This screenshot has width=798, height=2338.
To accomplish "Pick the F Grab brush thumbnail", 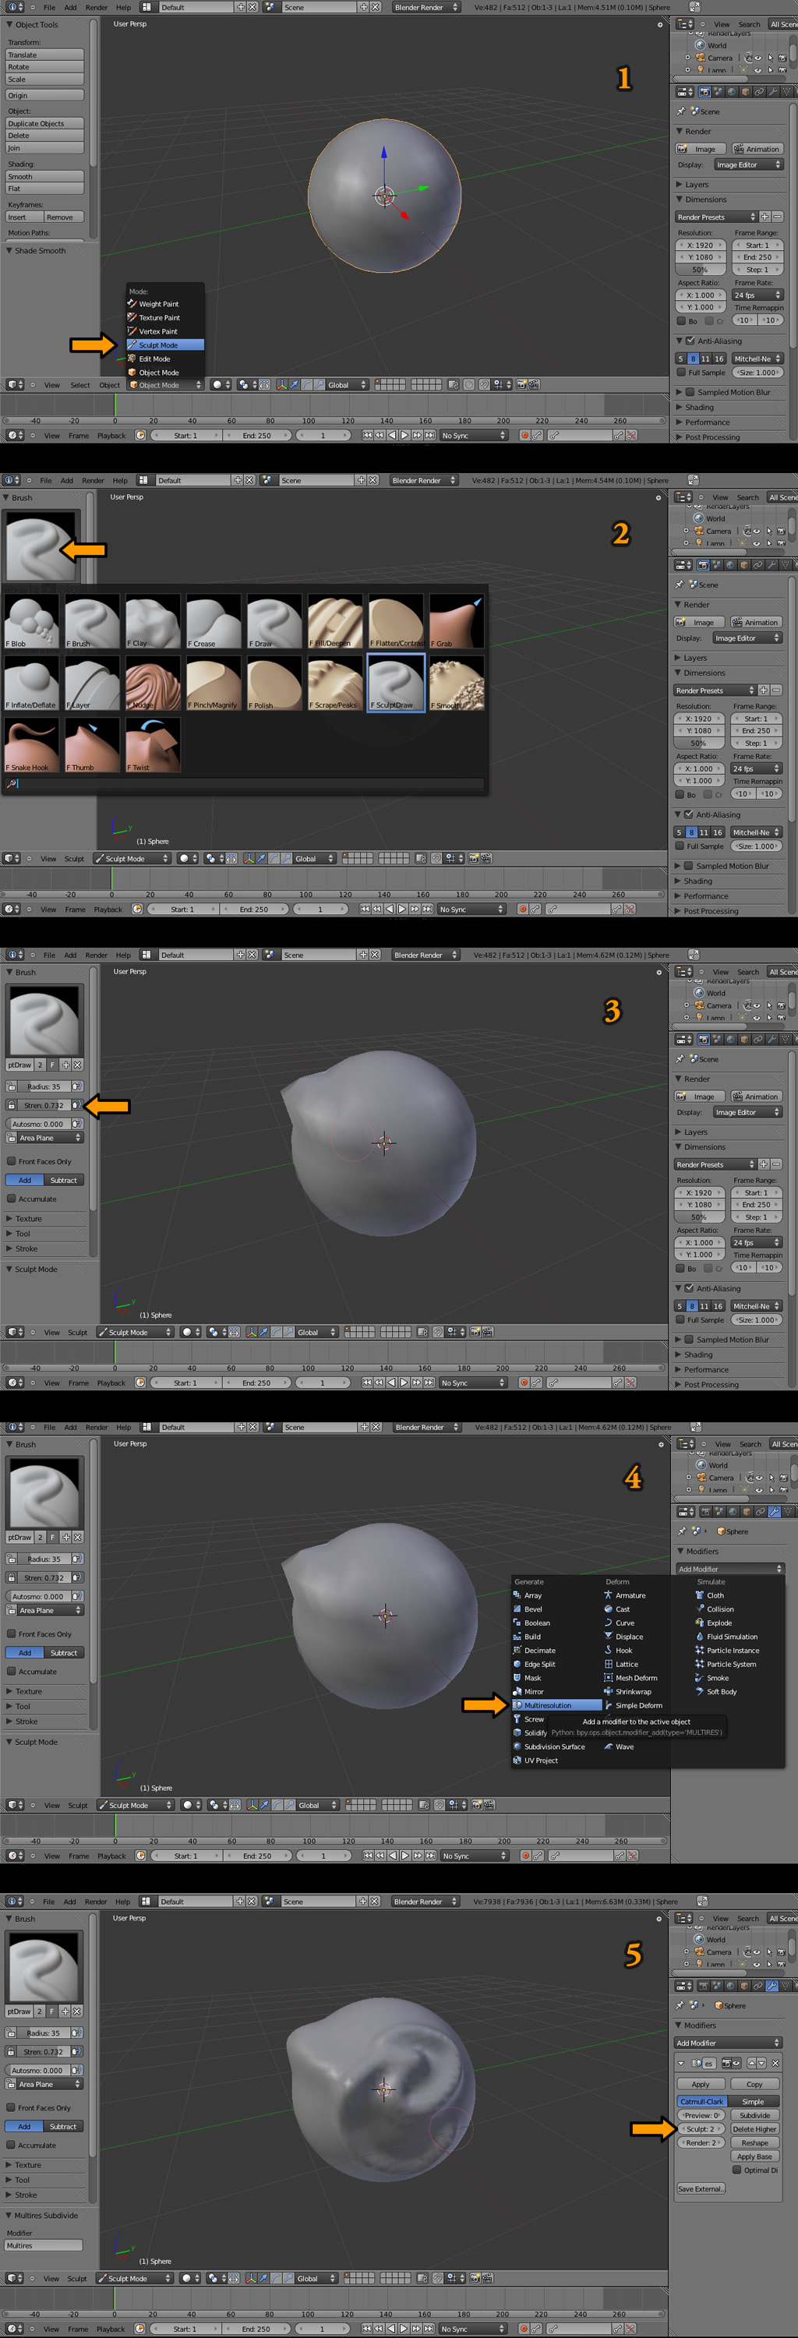I will (x=456, y=622).
